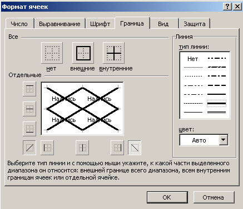
Task: Toggle the bottom border button
Action: (x=29, y=129)
